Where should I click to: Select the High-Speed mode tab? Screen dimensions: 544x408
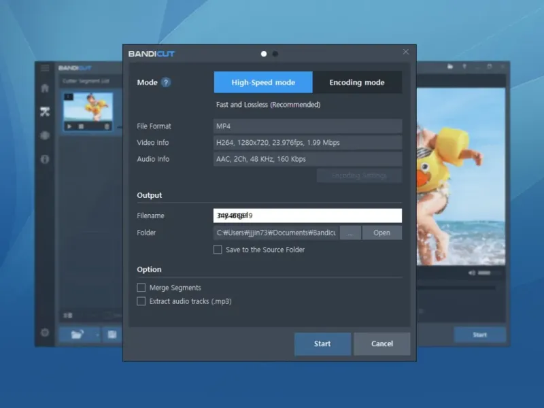coord(263,82)
